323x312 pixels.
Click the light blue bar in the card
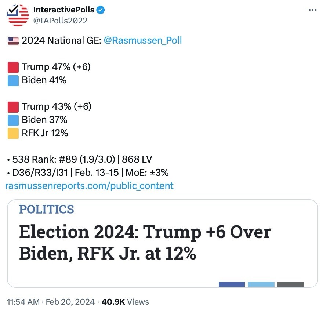pyautogui.click(x=261, y=284)
